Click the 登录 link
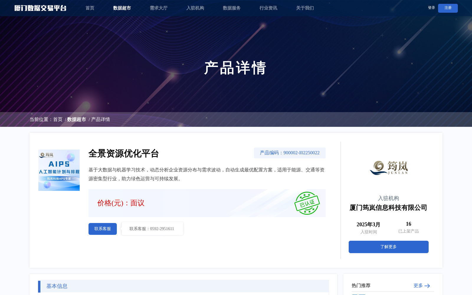This screenshot has height=295, width=472. coord(431,8)
